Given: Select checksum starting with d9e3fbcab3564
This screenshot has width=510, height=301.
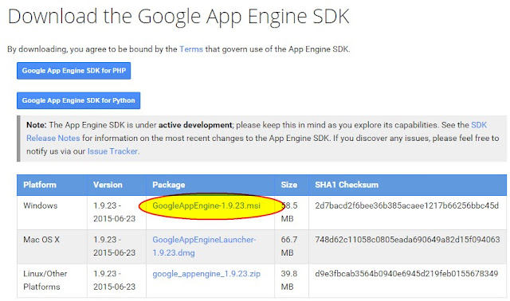Looking at the screenshot, I should coord(406,274).
